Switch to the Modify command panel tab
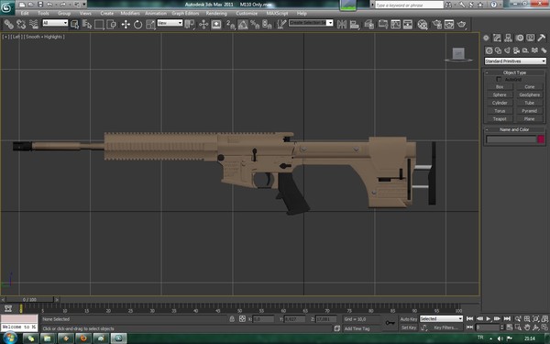 click(x=497, y=38)
